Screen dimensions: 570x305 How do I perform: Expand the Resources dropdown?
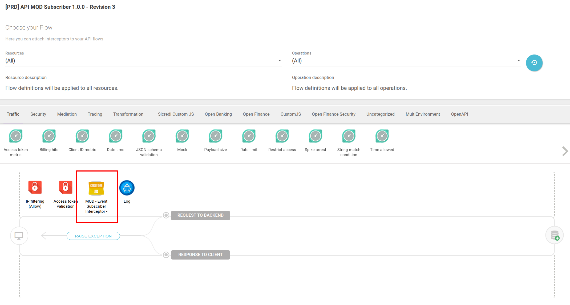pos(280,61)
